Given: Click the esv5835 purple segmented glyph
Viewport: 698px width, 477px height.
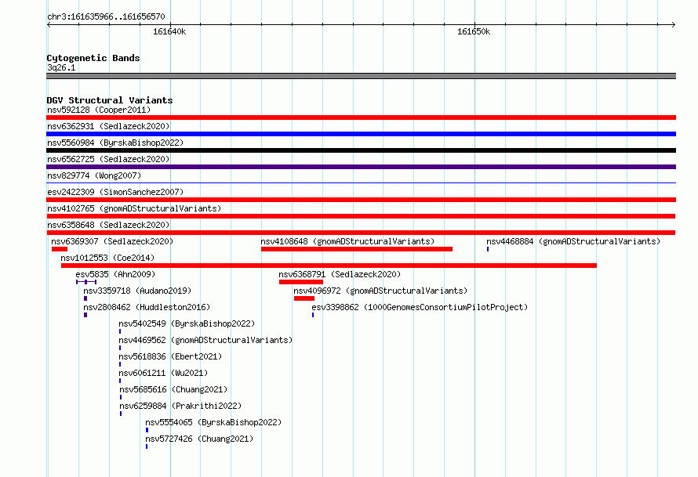Looking at the screenshot, I should tap(86, 282).
